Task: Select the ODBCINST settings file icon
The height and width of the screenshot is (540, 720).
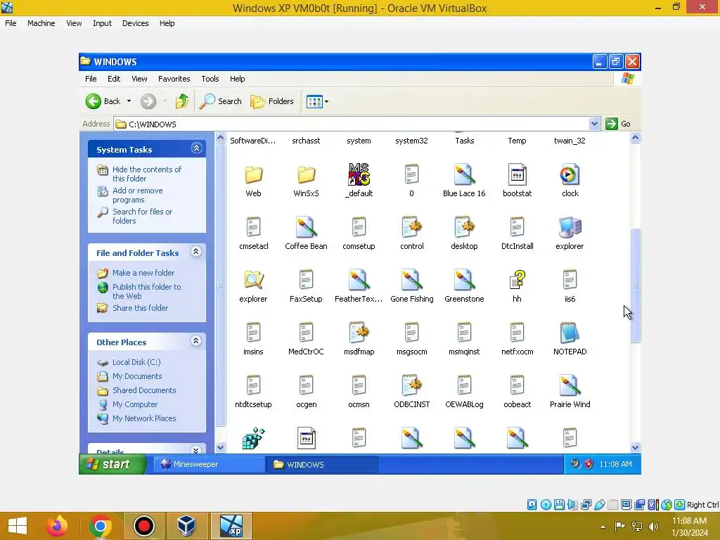Action: point(411,385)
